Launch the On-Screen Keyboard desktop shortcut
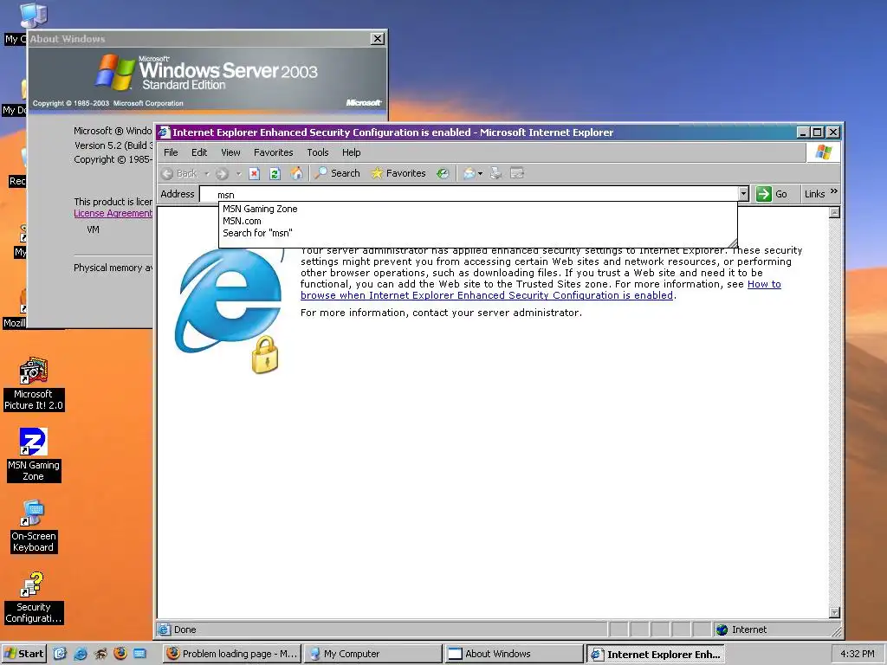Viewport: 887px width, 665px height. [34, 526]
